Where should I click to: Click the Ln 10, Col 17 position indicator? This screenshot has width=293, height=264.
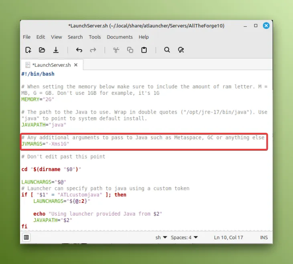[x=228, y=237]
